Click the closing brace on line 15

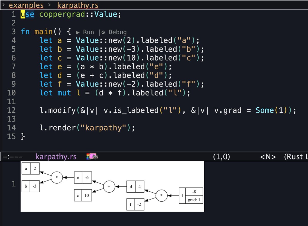point(23,137)
